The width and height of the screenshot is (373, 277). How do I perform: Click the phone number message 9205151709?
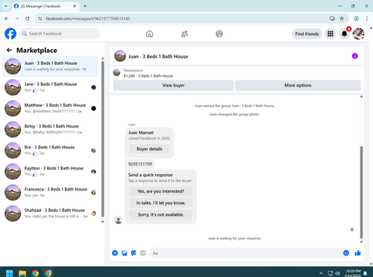point(140,164)
